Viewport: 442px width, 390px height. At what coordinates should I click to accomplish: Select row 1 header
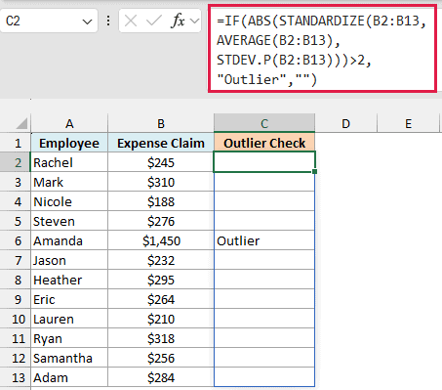16,143
